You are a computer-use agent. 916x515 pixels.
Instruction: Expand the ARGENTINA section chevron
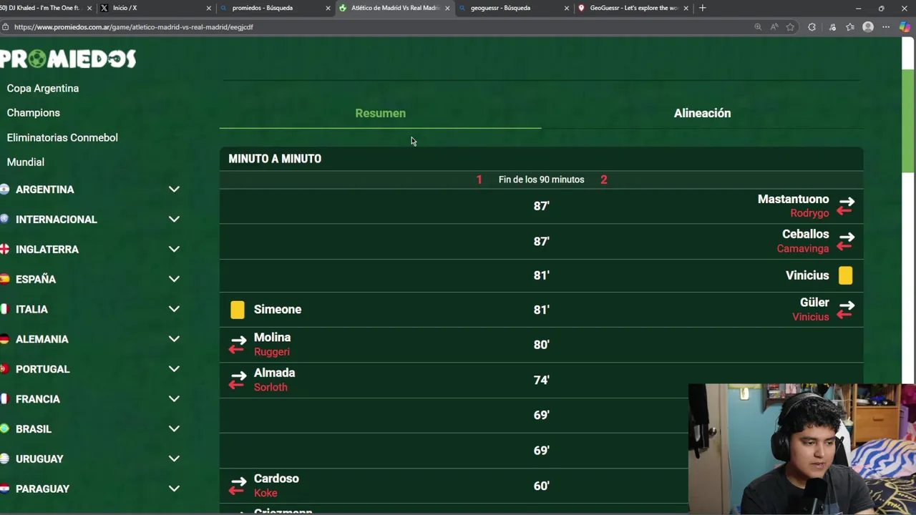pos(174,190)
